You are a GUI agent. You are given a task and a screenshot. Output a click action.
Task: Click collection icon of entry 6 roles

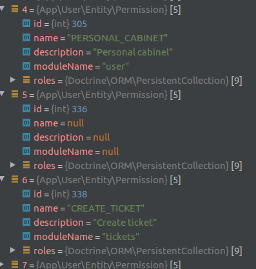point(26,250)
